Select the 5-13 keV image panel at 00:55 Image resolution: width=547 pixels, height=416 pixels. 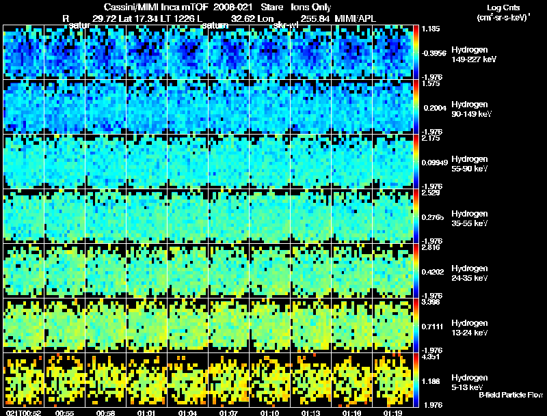(64, 380)
